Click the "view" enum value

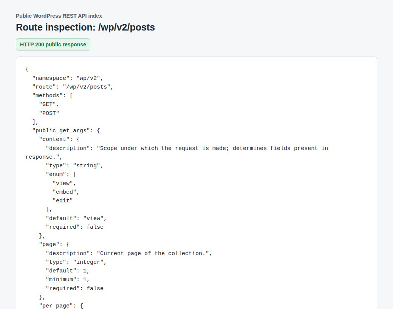pos(64,183)
